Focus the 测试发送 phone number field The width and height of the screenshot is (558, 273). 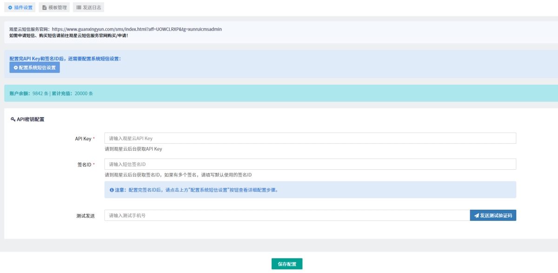point(287,215)
